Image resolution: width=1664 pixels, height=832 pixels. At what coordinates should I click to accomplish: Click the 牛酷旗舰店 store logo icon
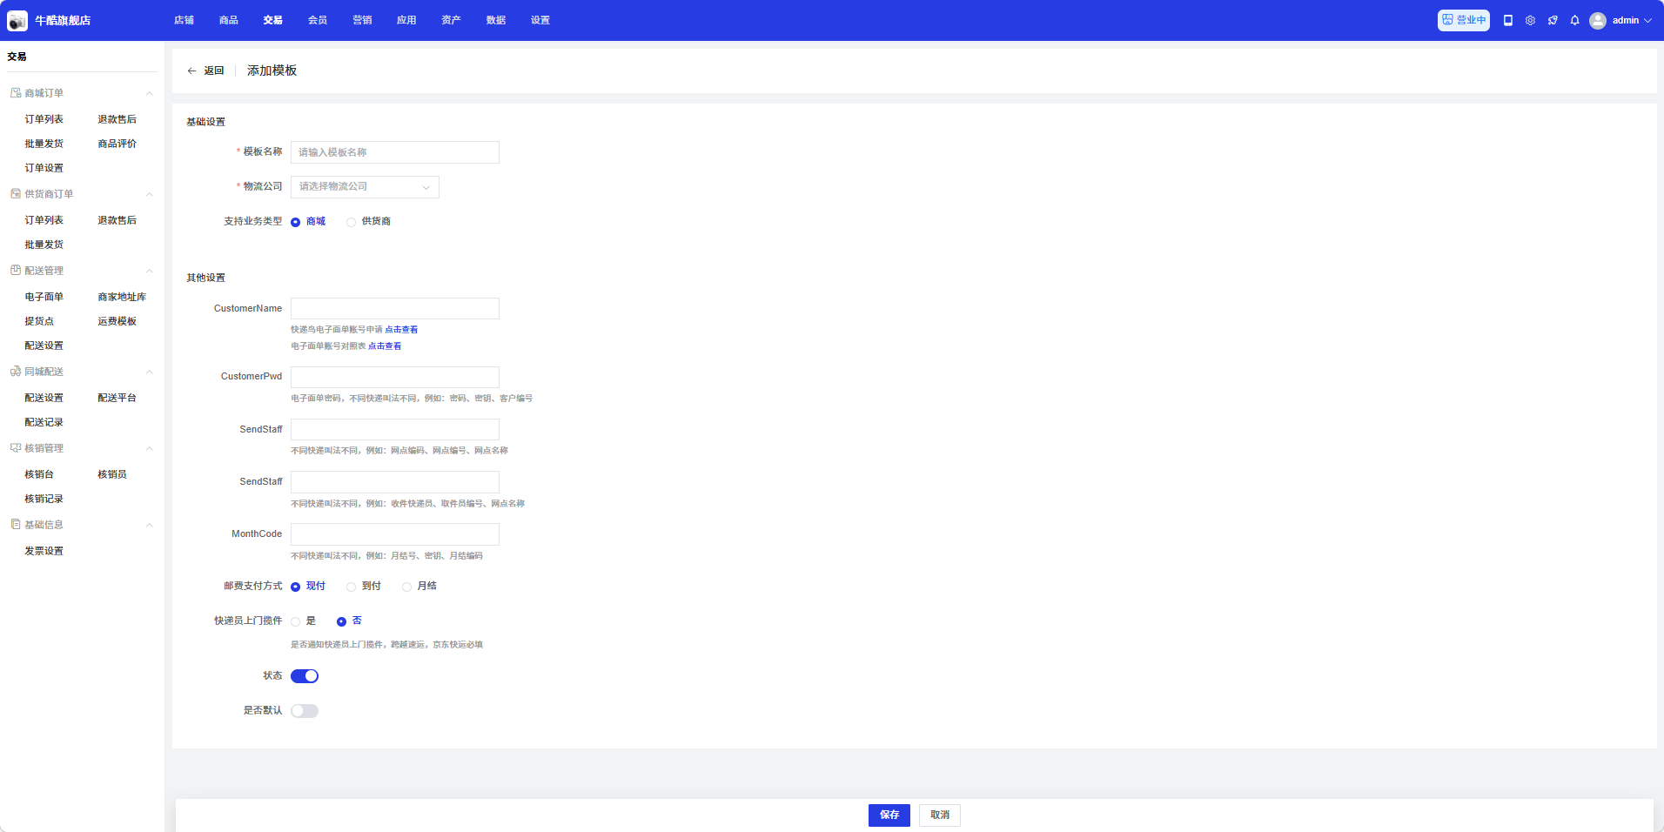point(17,21)
